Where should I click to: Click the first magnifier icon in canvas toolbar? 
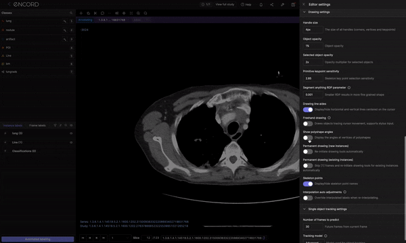click(x=138, y=13)
